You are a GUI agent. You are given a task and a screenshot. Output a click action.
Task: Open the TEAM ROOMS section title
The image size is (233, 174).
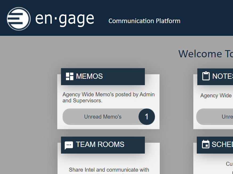pyautogui.click(x=100, y=145)
